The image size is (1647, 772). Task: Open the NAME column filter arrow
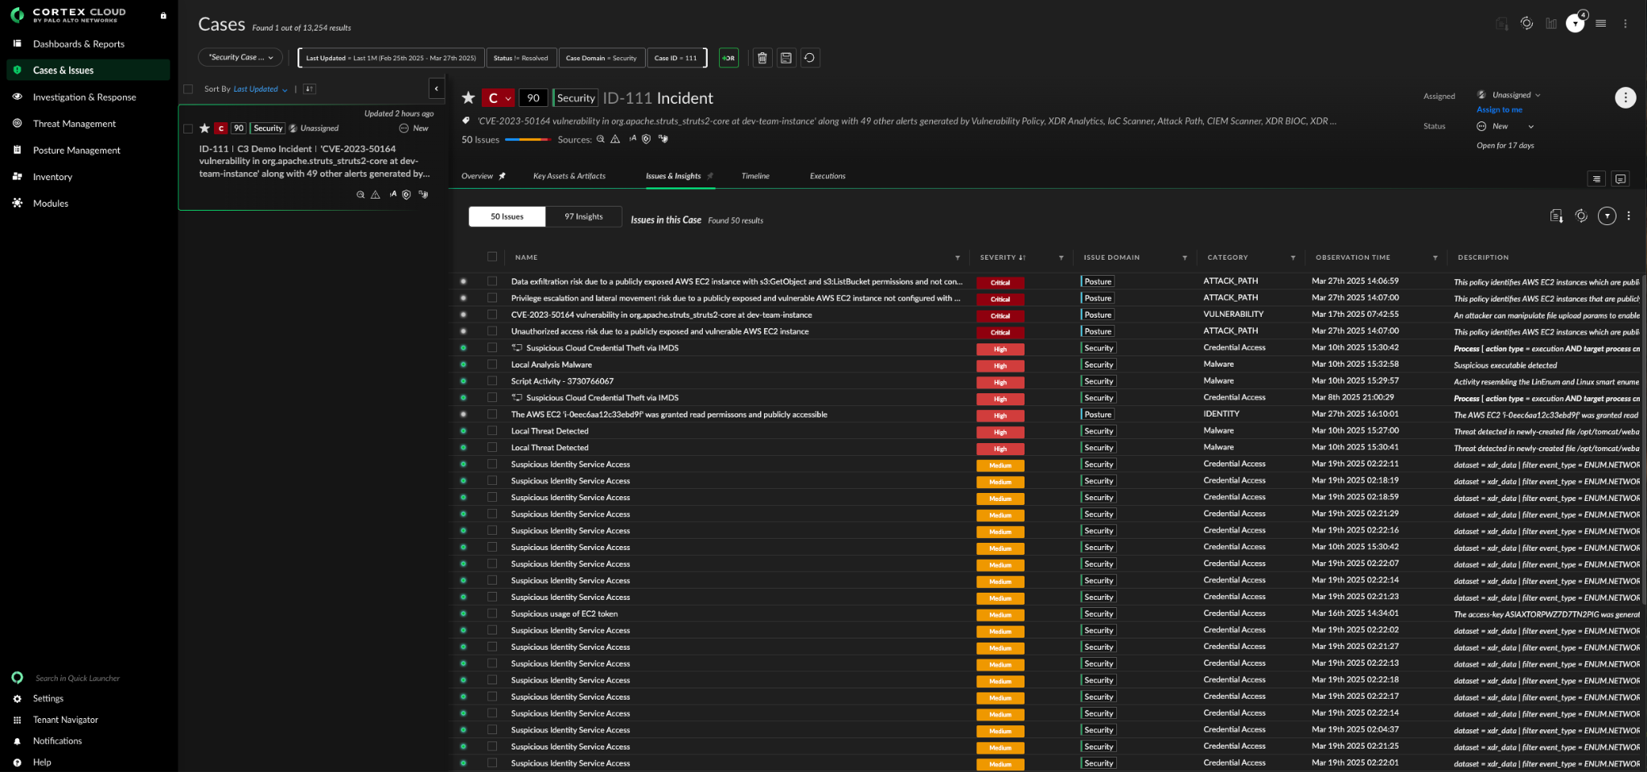(x=957, y=257)
